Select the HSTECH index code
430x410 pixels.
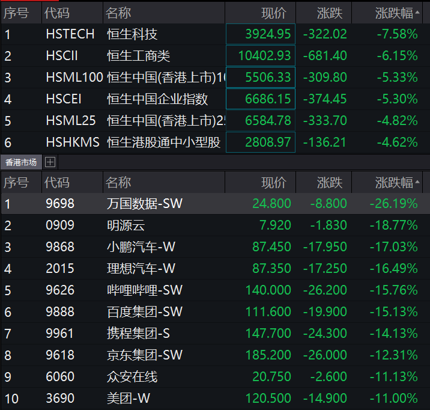click(70, 34)
